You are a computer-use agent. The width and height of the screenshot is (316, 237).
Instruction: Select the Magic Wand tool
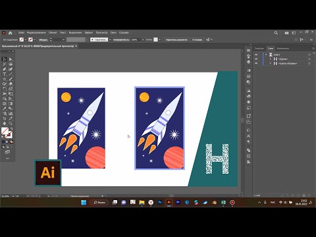[x=5, y=65]
